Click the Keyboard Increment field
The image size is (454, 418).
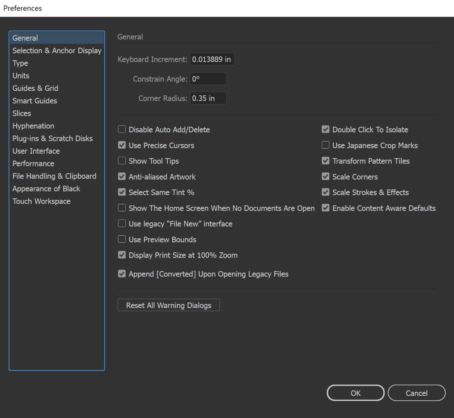coord(212,59)
